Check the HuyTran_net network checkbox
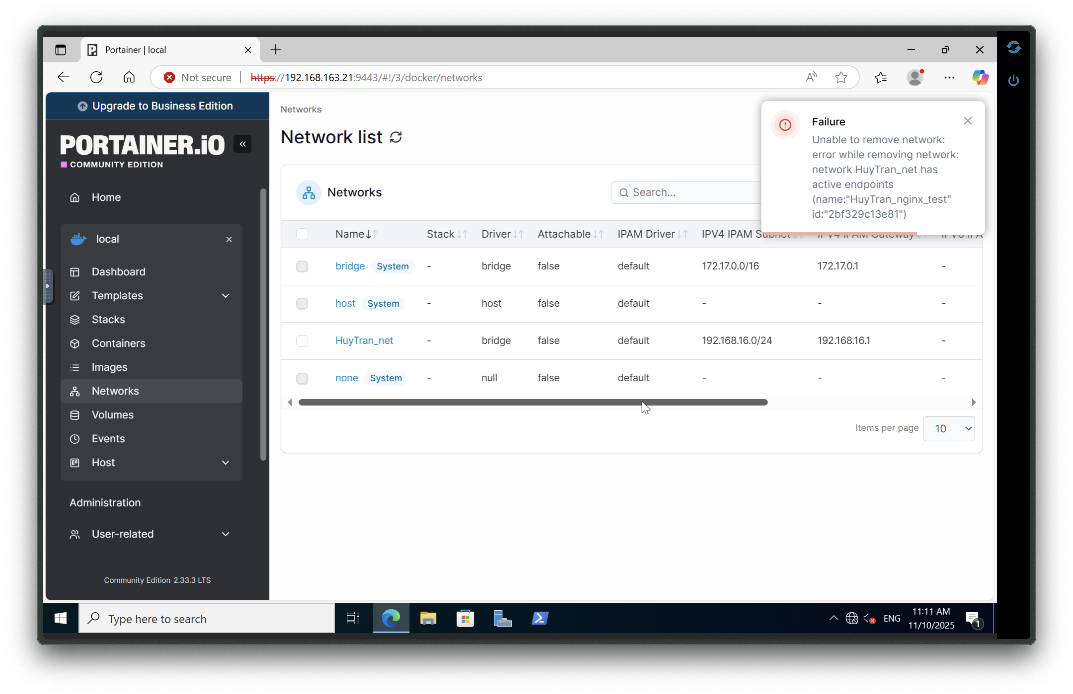 (302, 341)
